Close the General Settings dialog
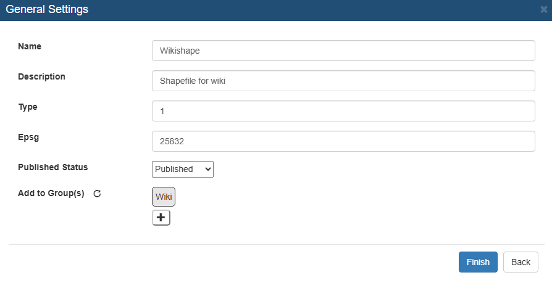This screenshot has width=552, height=283. [x=544, y=10]
